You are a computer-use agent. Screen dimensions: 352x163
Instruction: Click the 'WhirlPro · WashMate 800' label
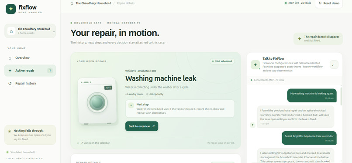point(141,71)
